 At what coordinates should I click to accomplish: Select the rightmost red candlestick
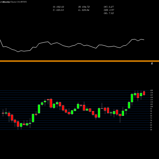click(x=144, y=93)
